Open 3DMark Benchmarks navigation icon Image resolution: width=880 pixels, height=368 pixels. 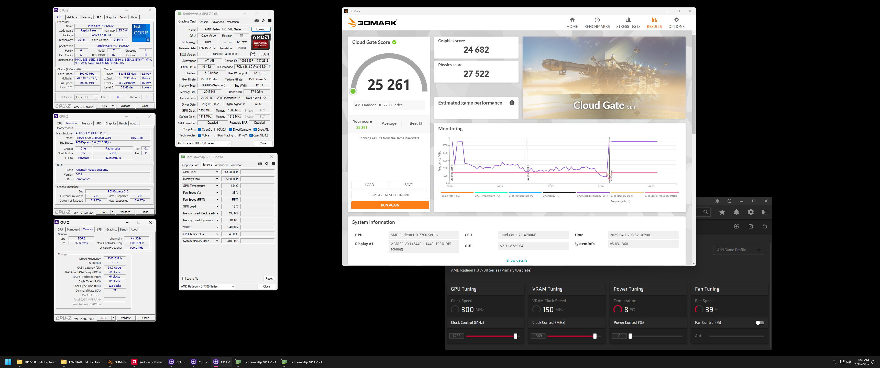(597, 20)
